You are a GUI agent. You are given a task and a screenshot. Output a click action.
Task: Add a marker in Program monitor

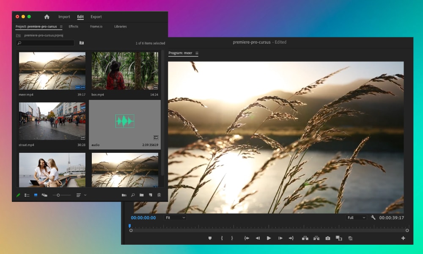210,238
